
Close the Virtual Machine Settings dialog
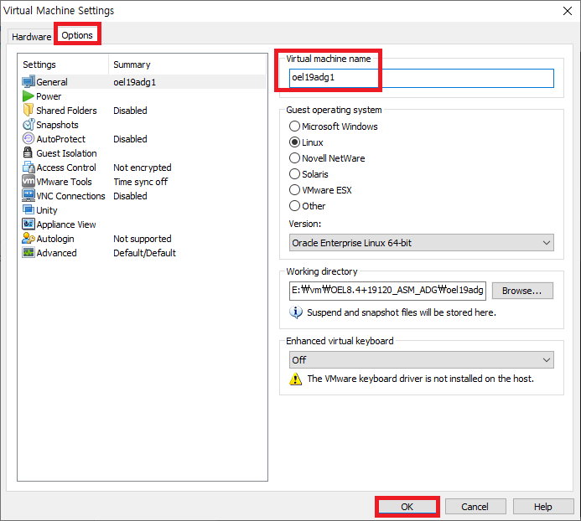click(568, 11)
